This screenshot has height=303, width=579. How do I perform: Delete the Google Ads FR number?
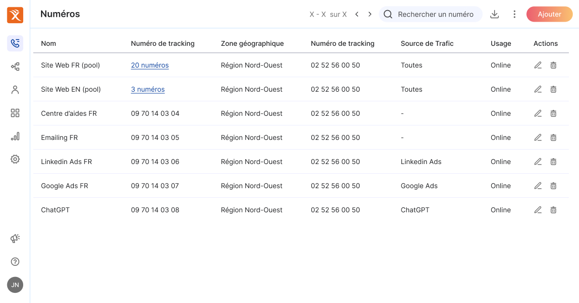(553, 186)
